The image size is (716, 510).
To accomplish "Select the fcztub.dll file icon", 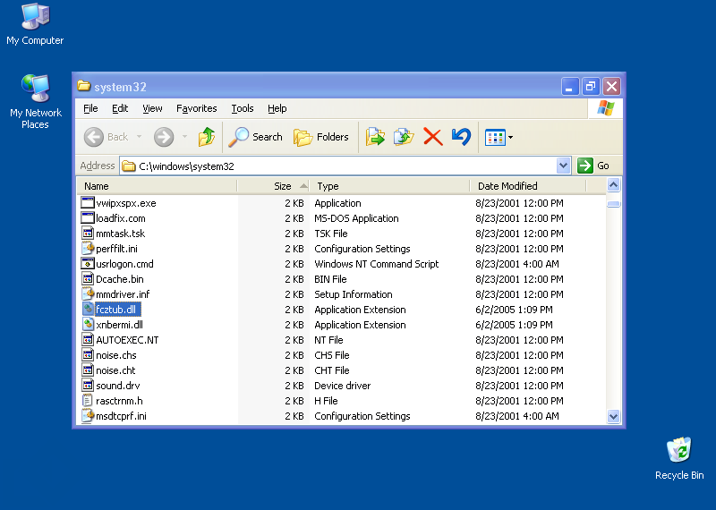I will [x=87, y=309].
